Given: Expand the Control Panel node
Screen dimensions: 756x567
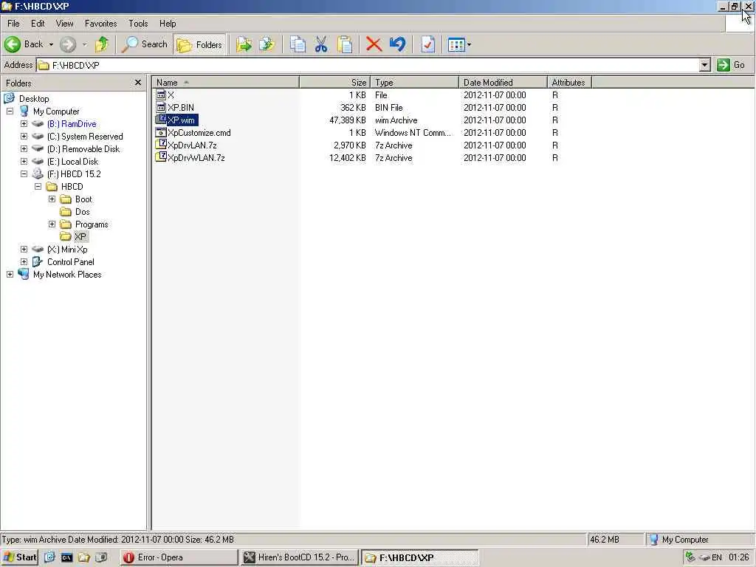Looking at the screenshot, I should coord(24,262).
